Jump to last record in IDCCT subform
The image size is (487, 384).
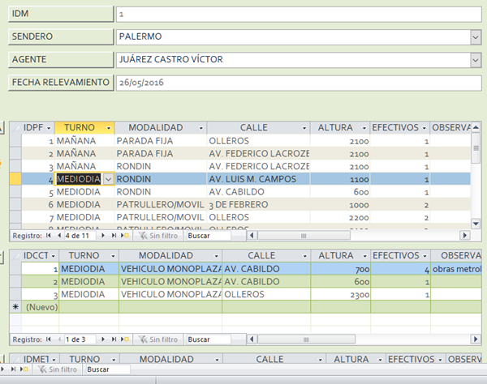pyautogui.click(x=114, y=339)
